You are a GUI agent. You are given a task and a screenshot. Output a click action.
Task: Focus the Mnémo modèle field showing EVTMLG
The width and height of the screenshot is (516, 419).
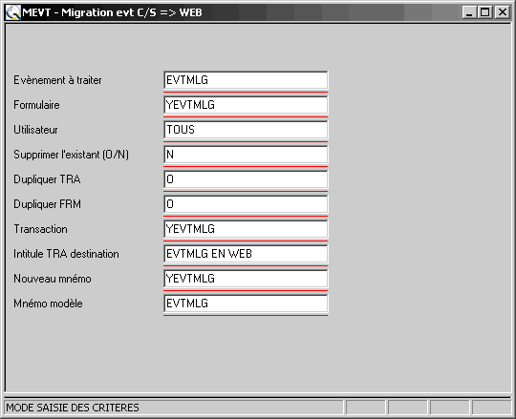(246, 304)
